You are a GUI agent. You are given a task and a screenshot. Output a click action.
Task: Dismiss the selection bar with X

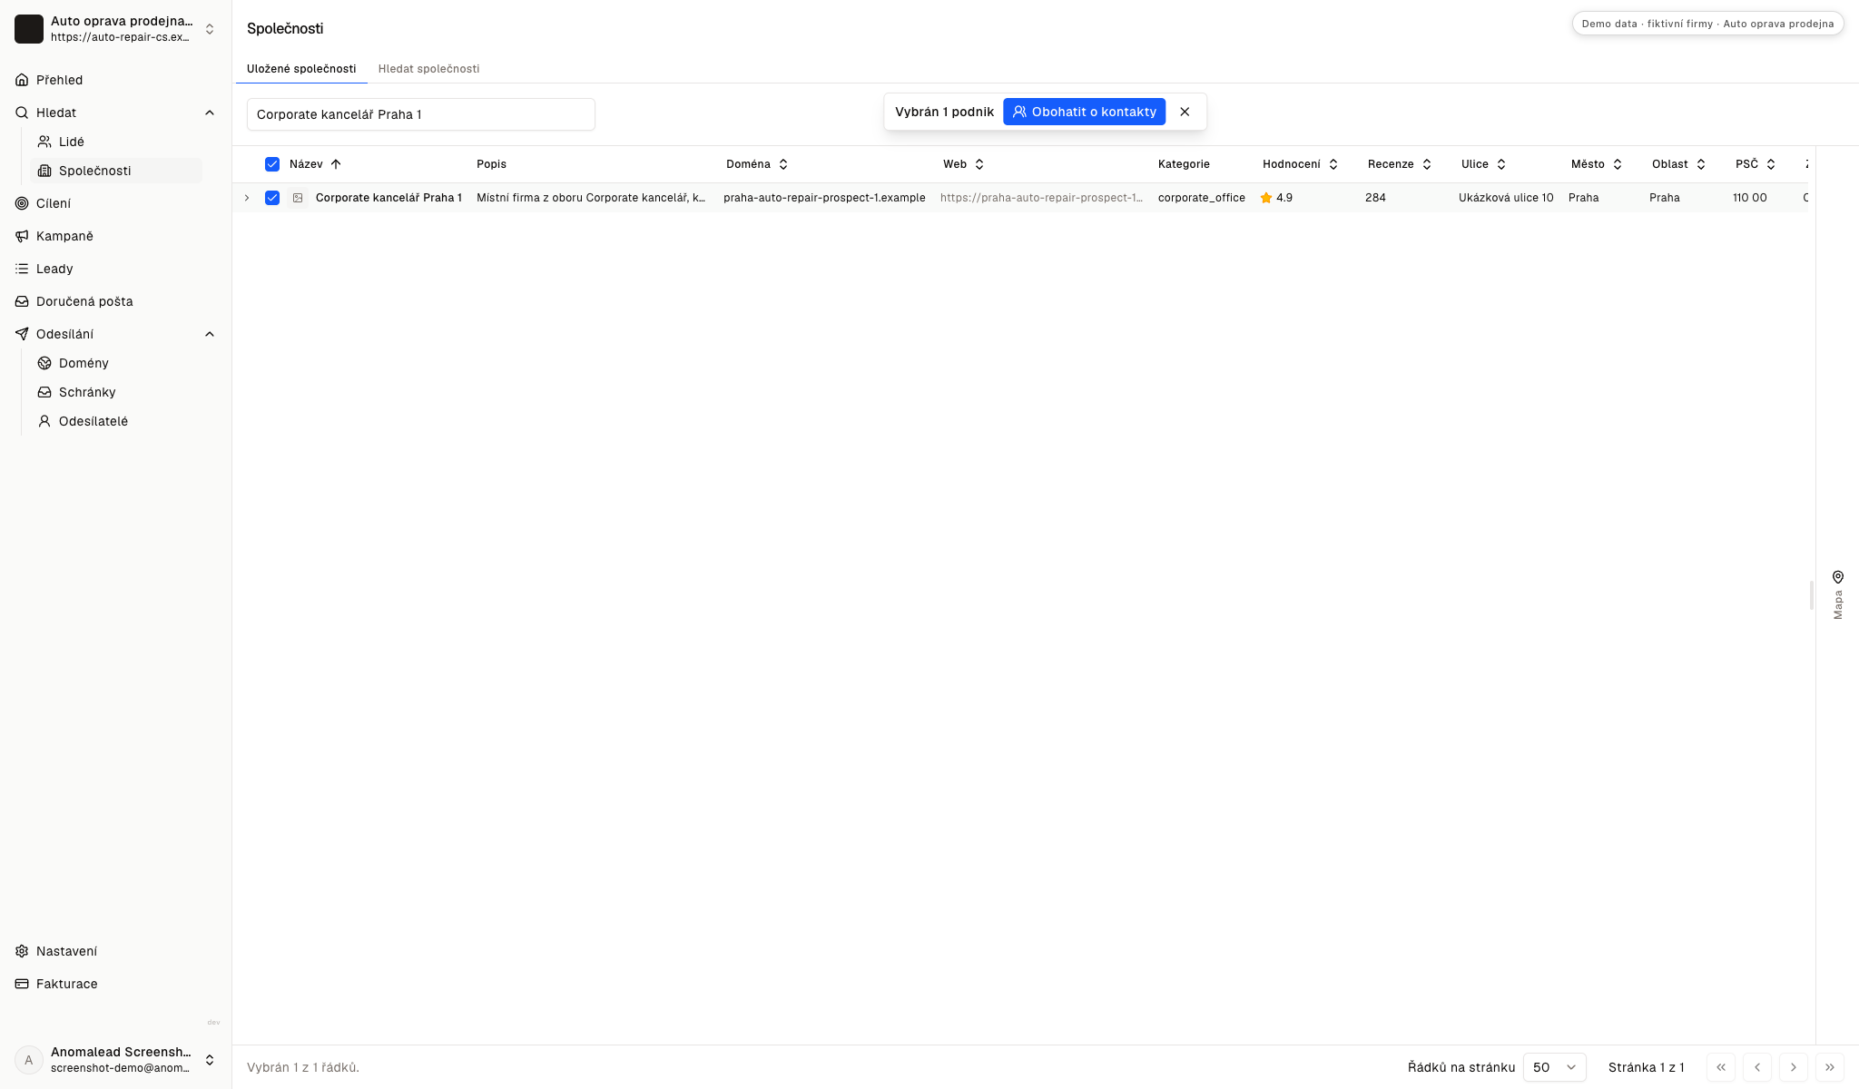tap(1185, 112)
